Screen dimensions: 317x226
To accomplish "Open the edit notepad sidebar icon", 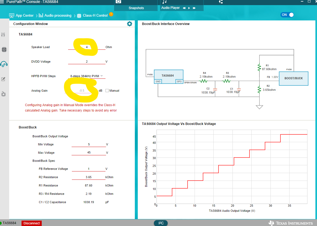I will point(3,79).
